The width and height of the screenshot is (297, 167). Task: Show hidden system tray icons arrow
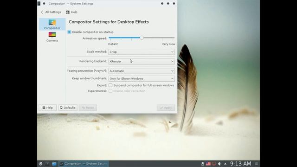point(225,164)
